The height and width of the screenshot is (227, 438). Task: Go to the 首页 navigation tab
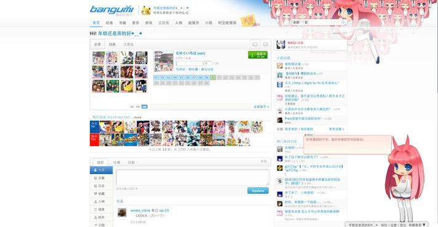(96, 23)
